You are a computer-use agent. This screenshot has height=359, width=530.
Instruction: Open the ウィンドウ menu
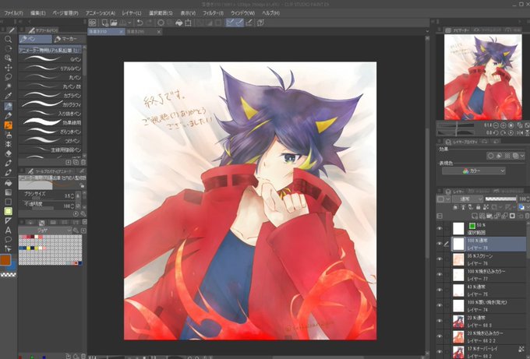pyautogui.click(x=242, y=12)
